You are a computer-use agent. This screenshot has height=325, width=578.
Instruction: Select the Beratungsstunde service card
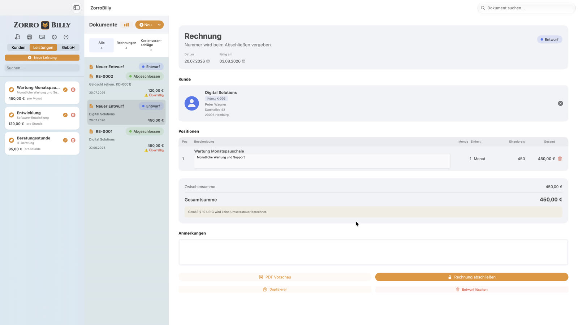(x=42, y=143)
